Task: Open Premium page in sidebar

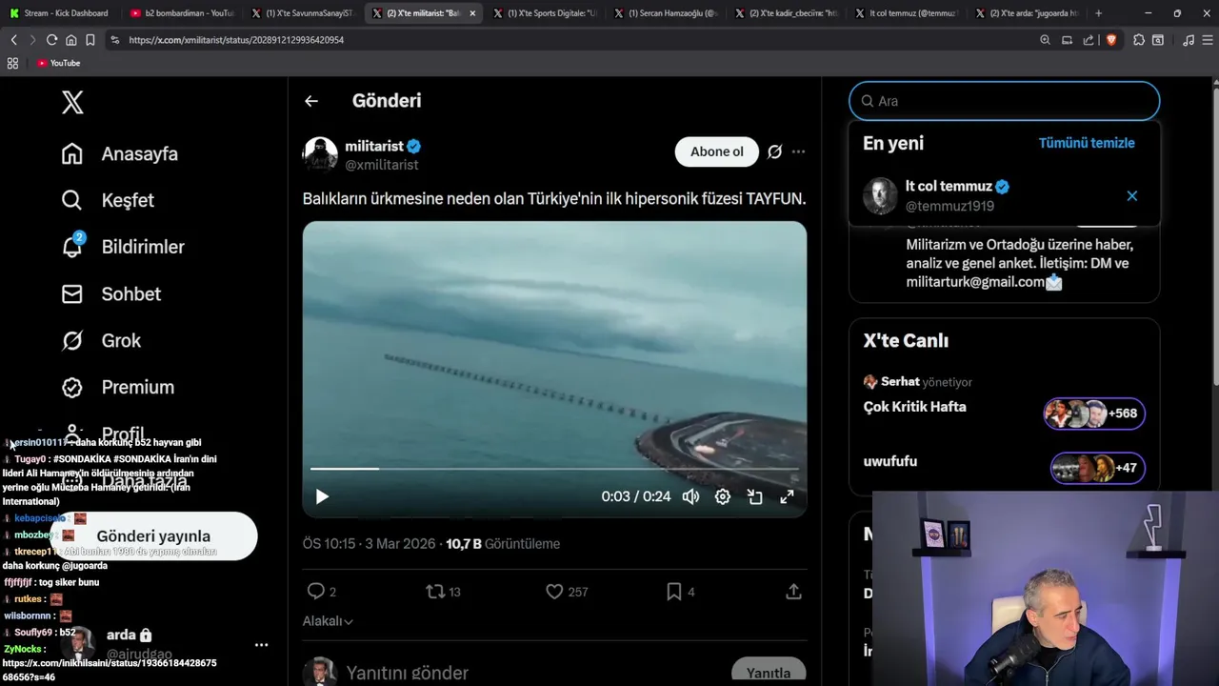Action: pos(118,387)
